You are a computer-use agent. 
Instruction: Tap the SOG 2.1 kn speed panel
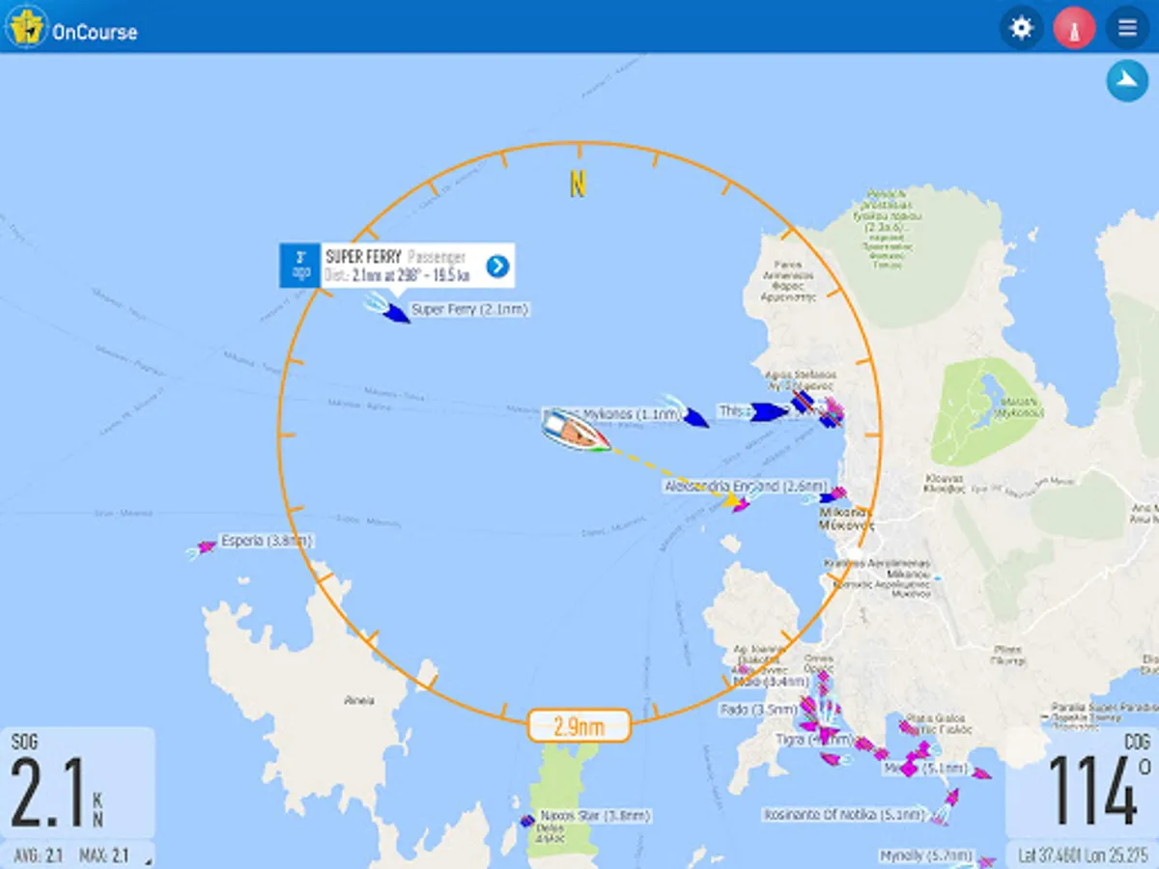pyautogui.click(x=77, y=783)
